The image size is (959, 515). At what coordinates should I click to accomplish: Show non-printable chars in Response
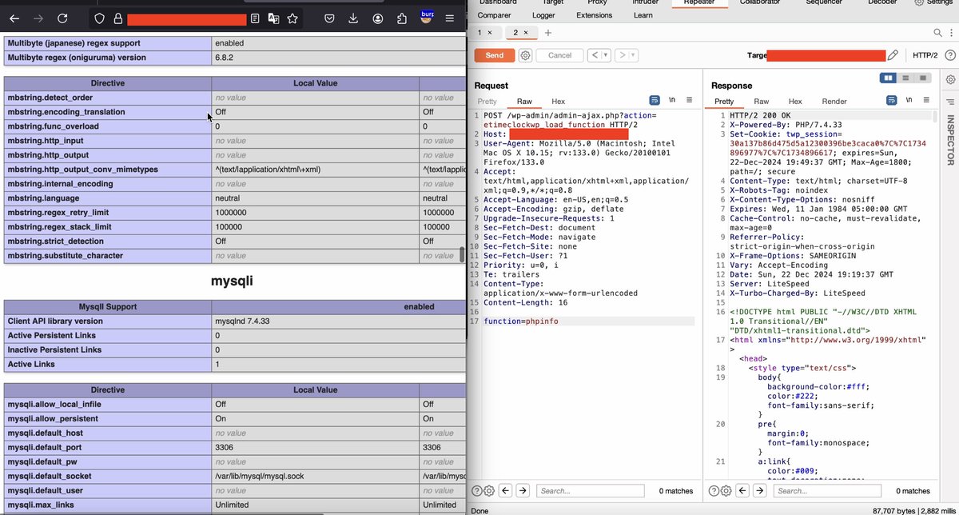[x=909, y=101]
